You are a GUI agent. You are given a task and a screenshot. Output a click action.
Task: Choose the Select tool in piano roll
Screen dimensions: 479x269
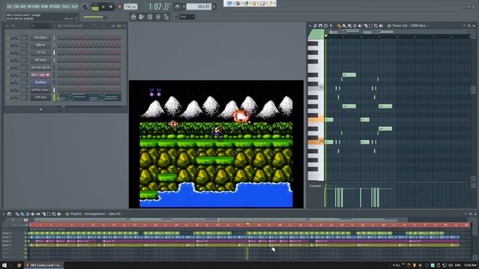370,26
